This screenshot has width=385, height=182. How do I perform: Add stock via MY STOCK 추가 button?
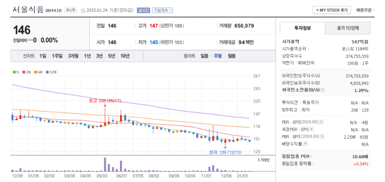[x=332, y=10]
